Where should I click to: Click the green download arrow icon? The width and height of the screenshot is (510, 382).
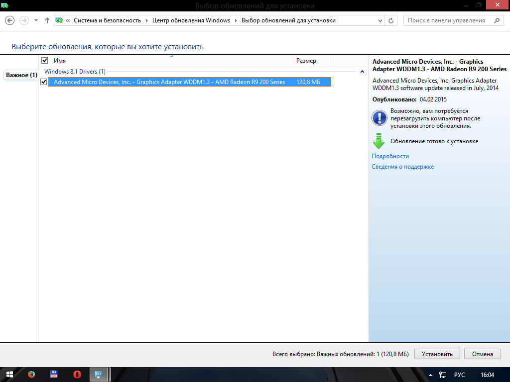(379, 141)
